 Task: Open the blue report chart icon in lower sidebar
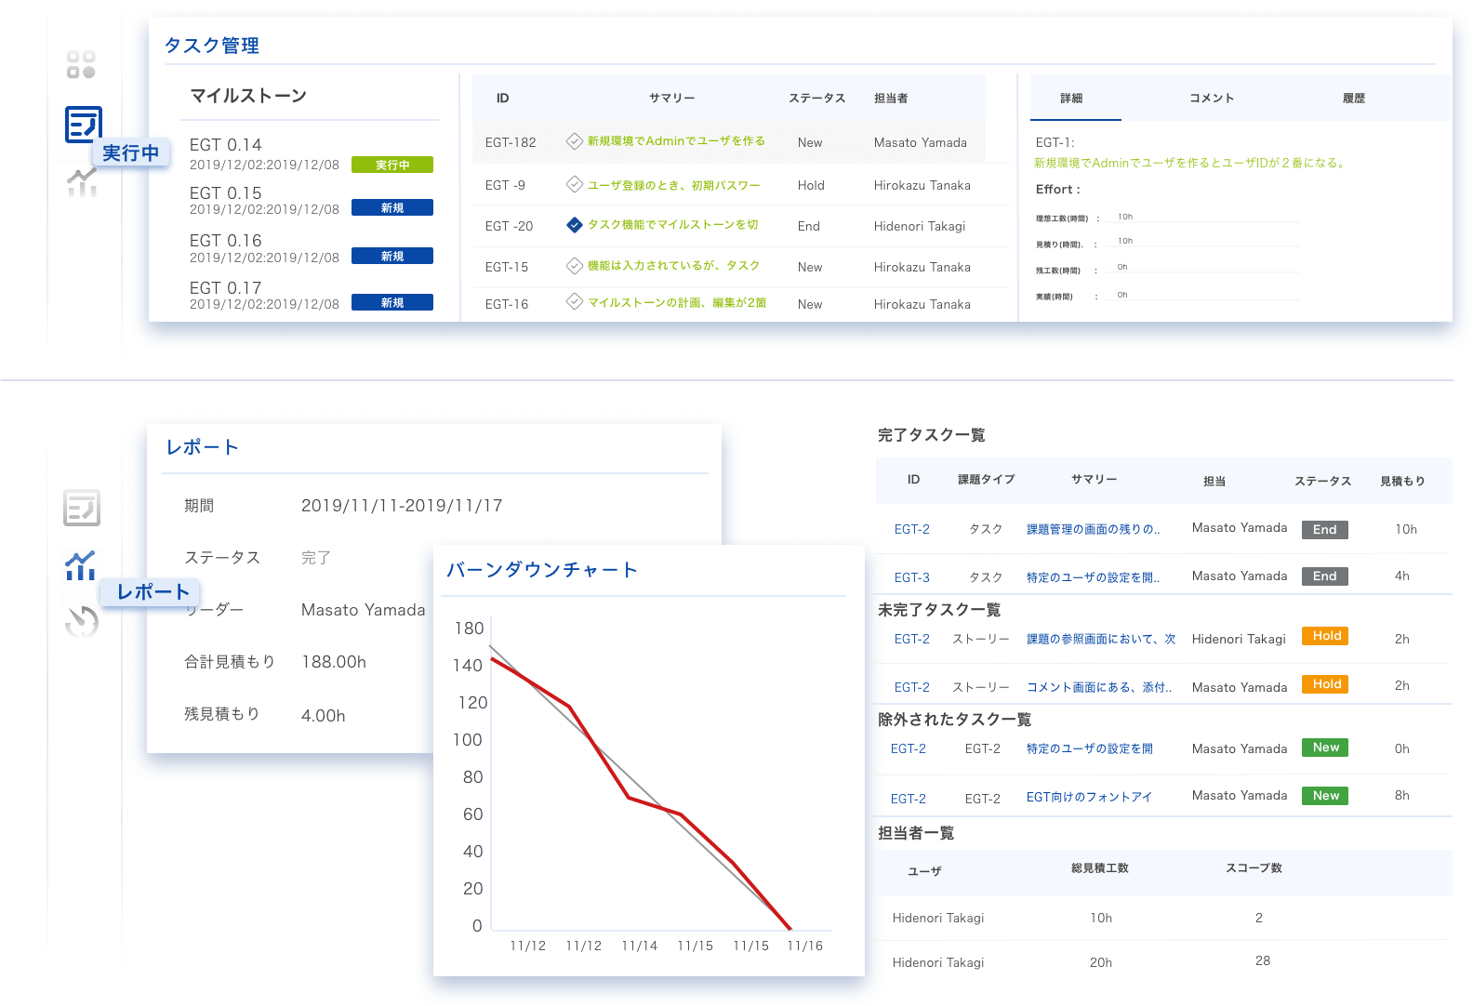pyautogui.click(x=81, y=565)
